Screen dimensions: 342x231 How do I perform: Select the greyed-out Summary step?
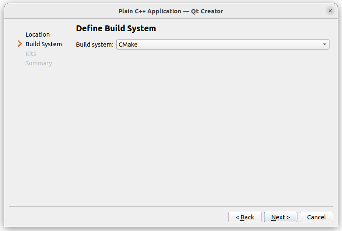pyautogui.click(x=39, y=63)
